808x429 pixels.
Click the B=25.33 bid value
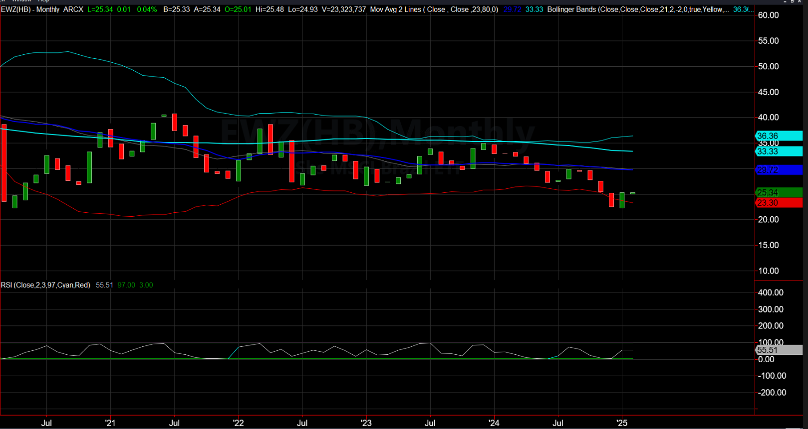click(177, 9)
